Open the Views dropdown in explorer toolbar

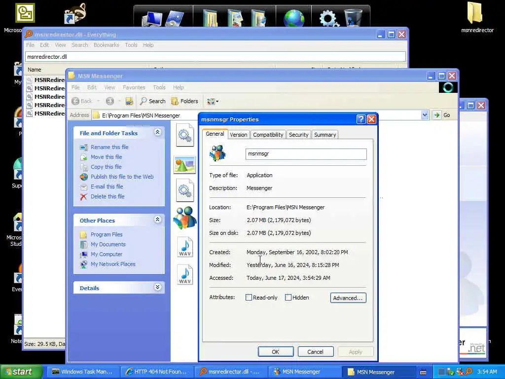tap(213, 101)
